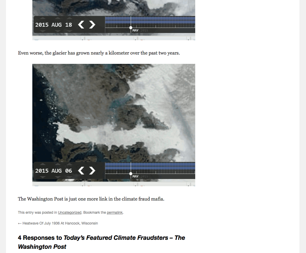Click timeline handle in the AUG 06 image
The height and width of the screenshot is (253, 306).
point(131,174)
